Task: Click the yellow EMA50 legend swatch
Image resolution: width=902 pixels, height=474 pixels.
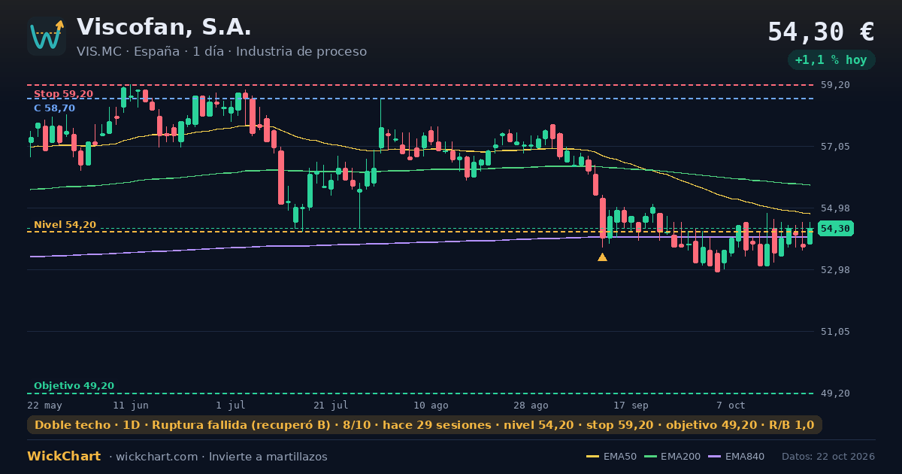Action: coord(593,457)
